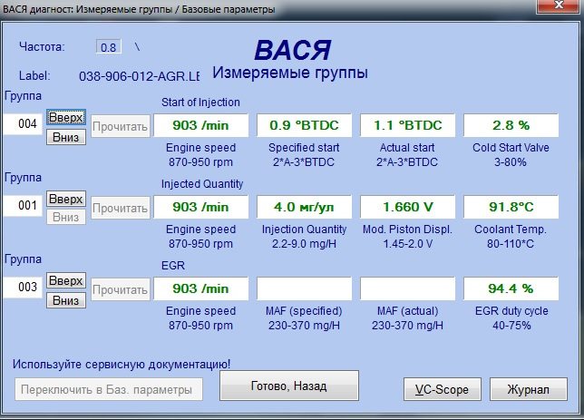
Task: Click engine speed 903 /min in Injected Quantity
Action: coord(200,207)
